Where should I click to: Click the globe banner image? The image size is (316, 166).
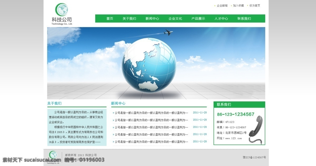coord(156,63)
